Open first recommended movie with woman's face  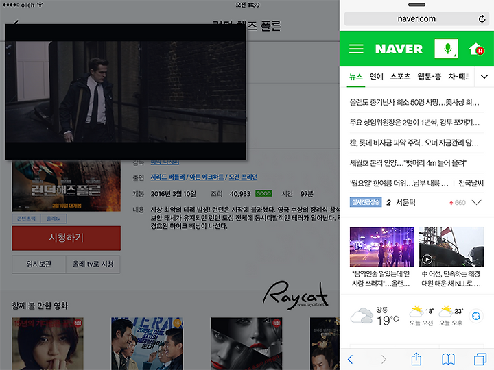click(x=48, y=343)
